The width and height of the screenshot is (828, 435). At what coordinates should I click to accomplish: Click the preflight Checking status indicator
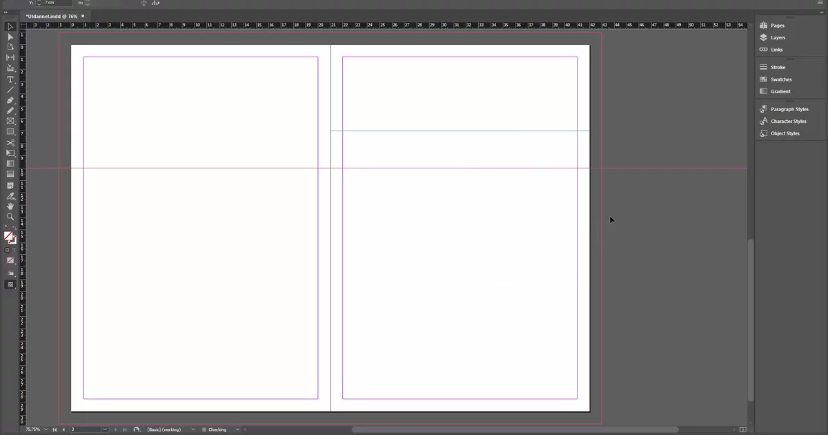tap(204, 429)
